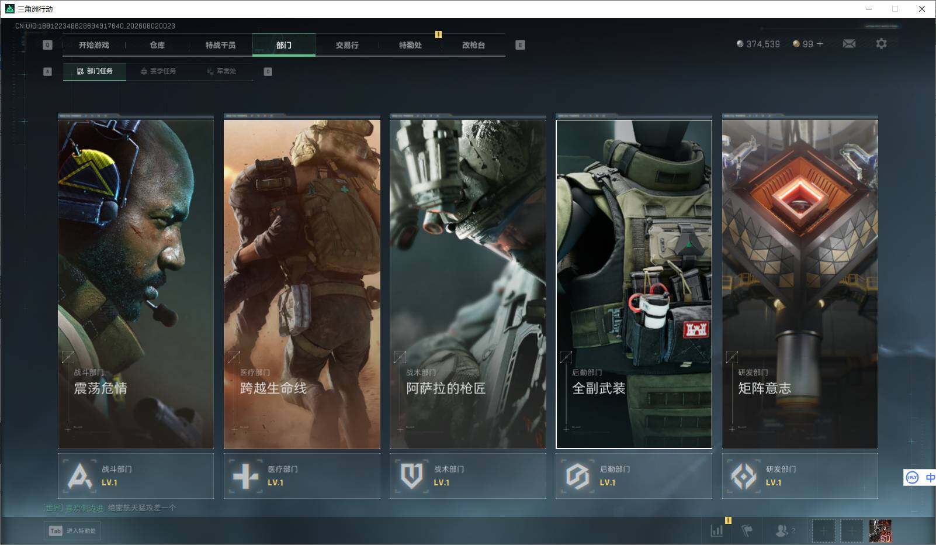Click the world chat message line

point(109,508)
